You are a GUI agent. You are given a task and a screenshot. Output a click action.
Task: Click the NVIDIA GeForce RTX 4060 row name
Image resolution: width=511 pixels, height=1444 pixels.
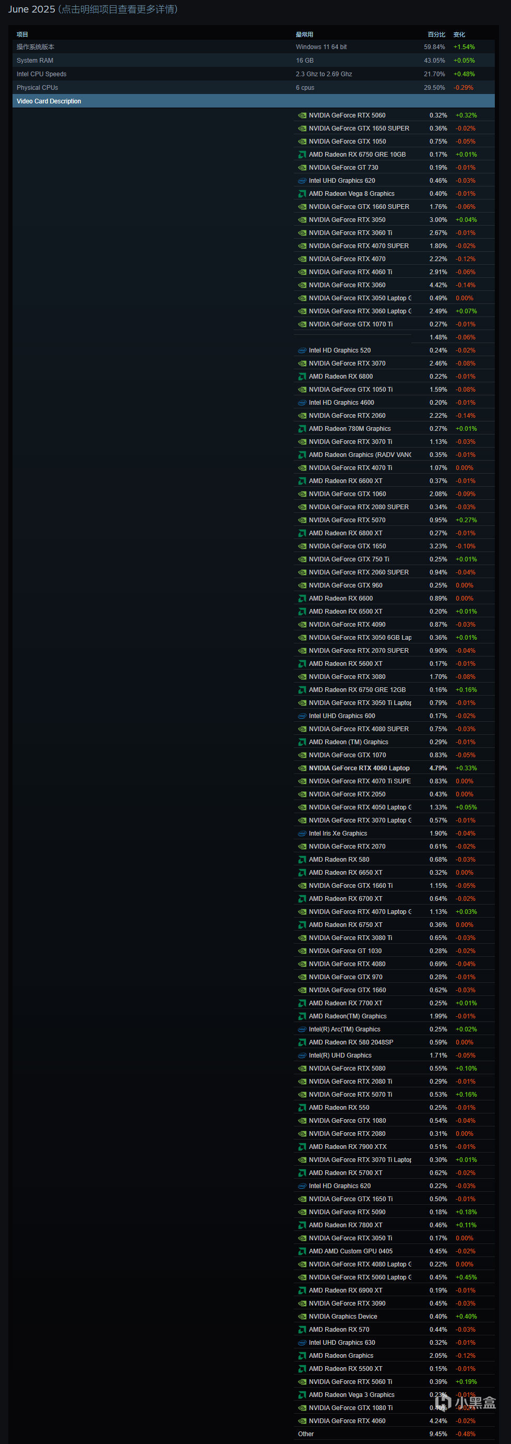point(347,1421)
